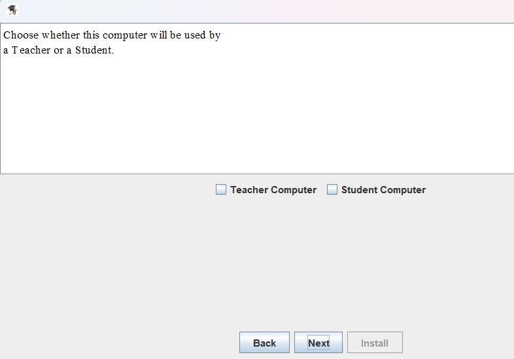Viewport: 514px width, 359px height.
Task: Select the small box left of Student Computer
Action: [332, 189]
